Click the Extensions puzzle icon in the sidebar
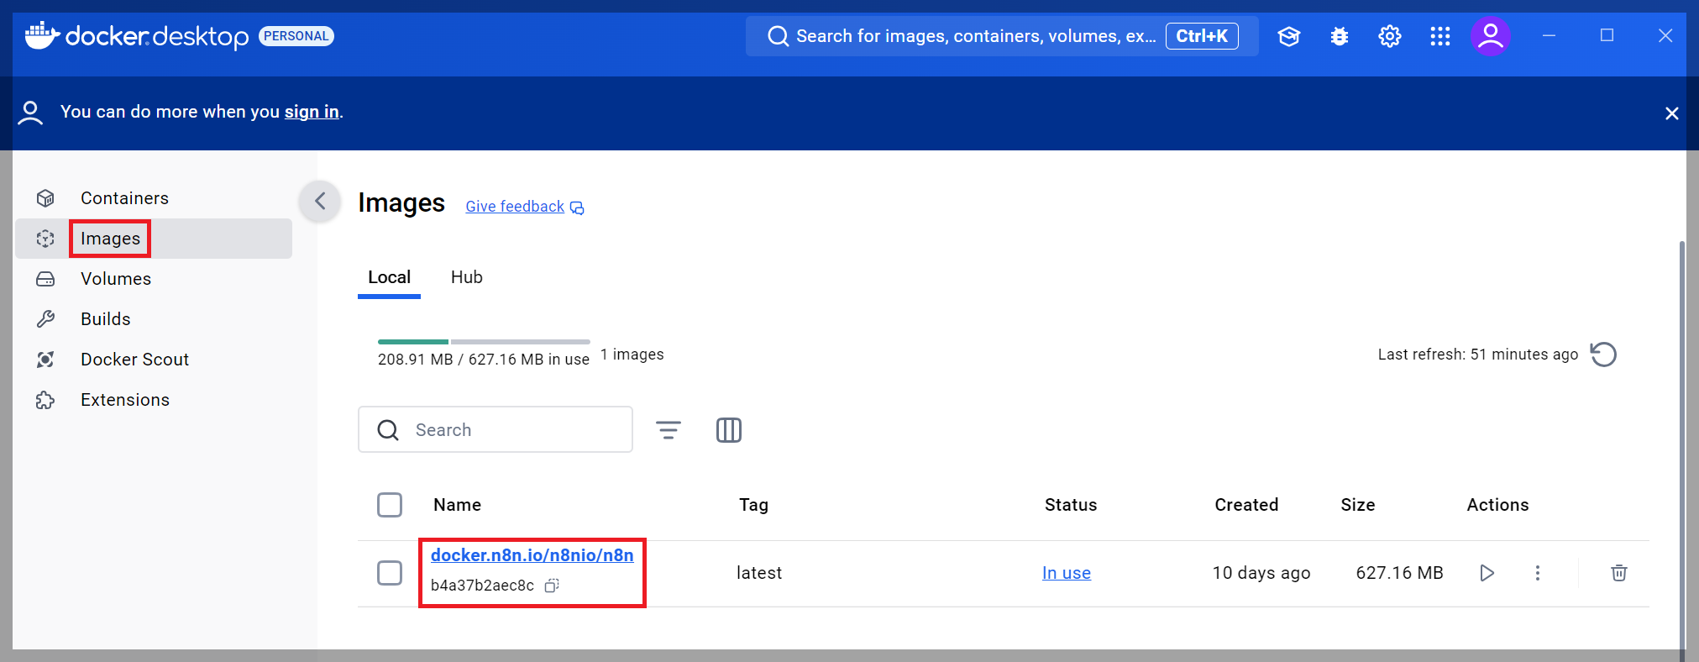Viewport: 1699px width, 662px height. (45, 400)
